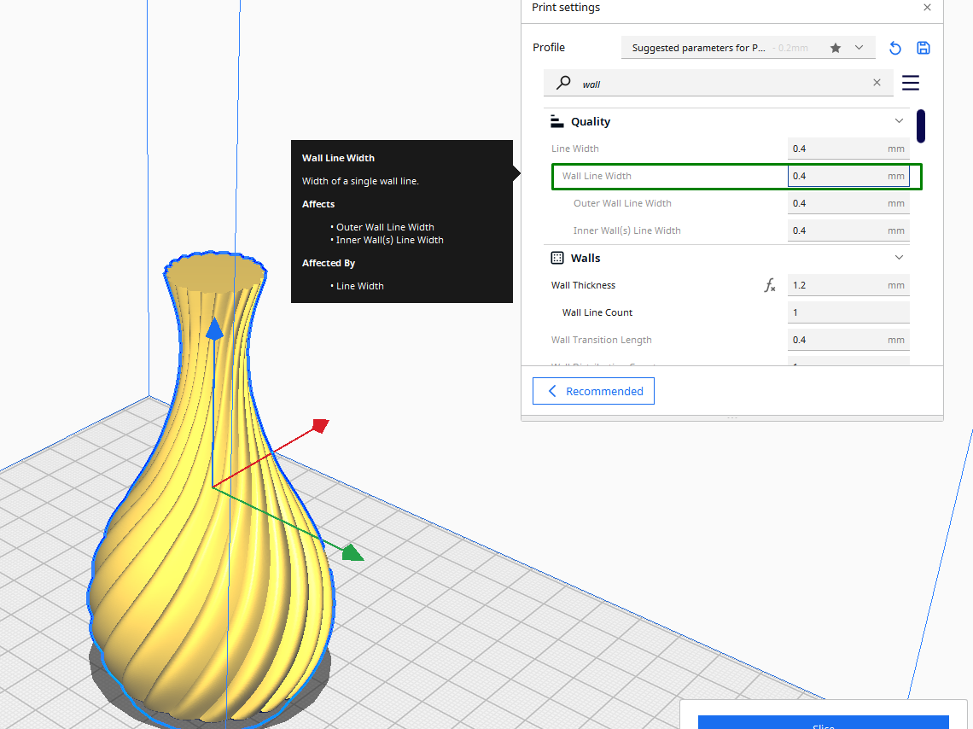Change the Wall Line Count value
The width and height of the screenshot is (973, 729).
click(x=841, y=312)
